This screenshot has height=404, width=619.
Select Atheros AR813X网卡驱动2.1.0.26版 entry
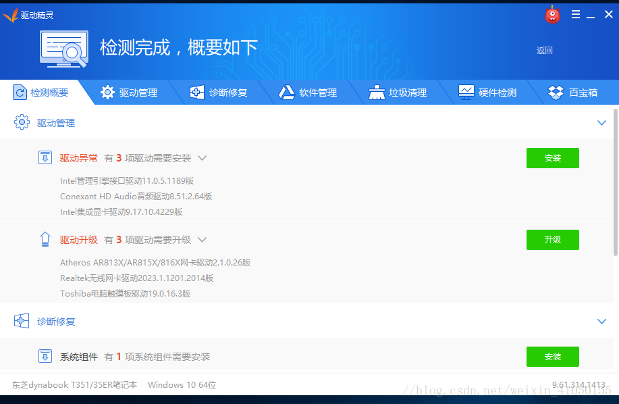coord(155,263)
